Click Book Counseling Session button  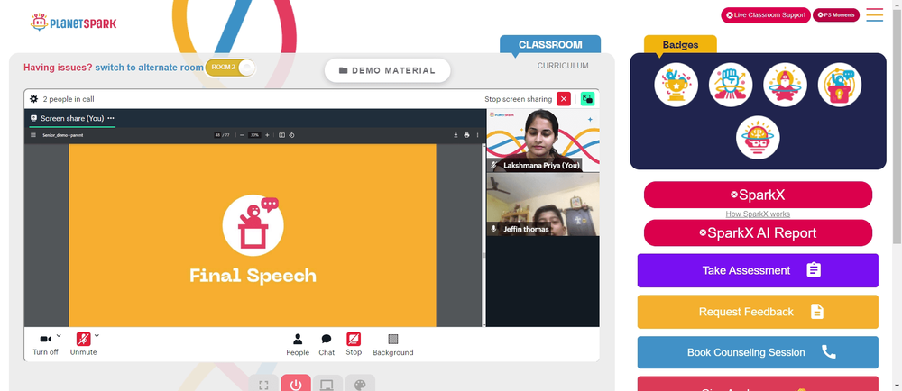click(758, 352)
